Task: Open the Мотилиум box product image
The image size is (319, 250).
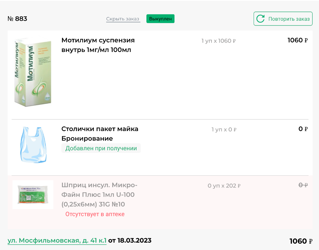Action: tap(33, 72)
